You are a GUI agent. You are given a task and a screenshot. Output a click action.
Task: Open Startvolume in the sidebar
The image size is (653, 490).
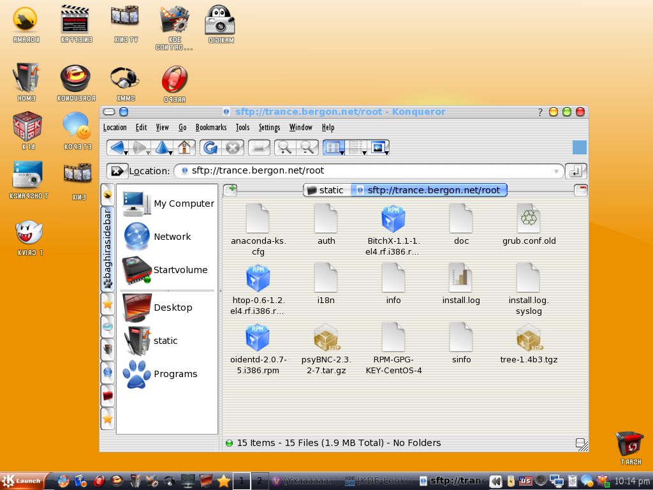(x=165, y=270)
